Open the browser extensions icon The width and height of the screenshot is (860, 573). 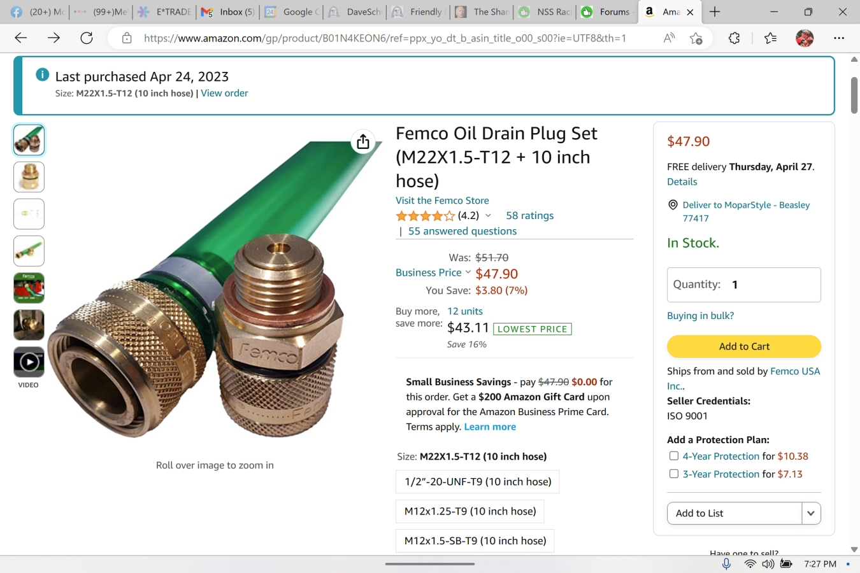coord(734,38)
